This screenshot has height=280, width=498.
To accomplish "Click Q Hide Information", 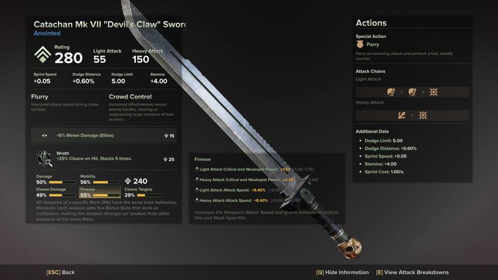I will [x=342, y=272].
